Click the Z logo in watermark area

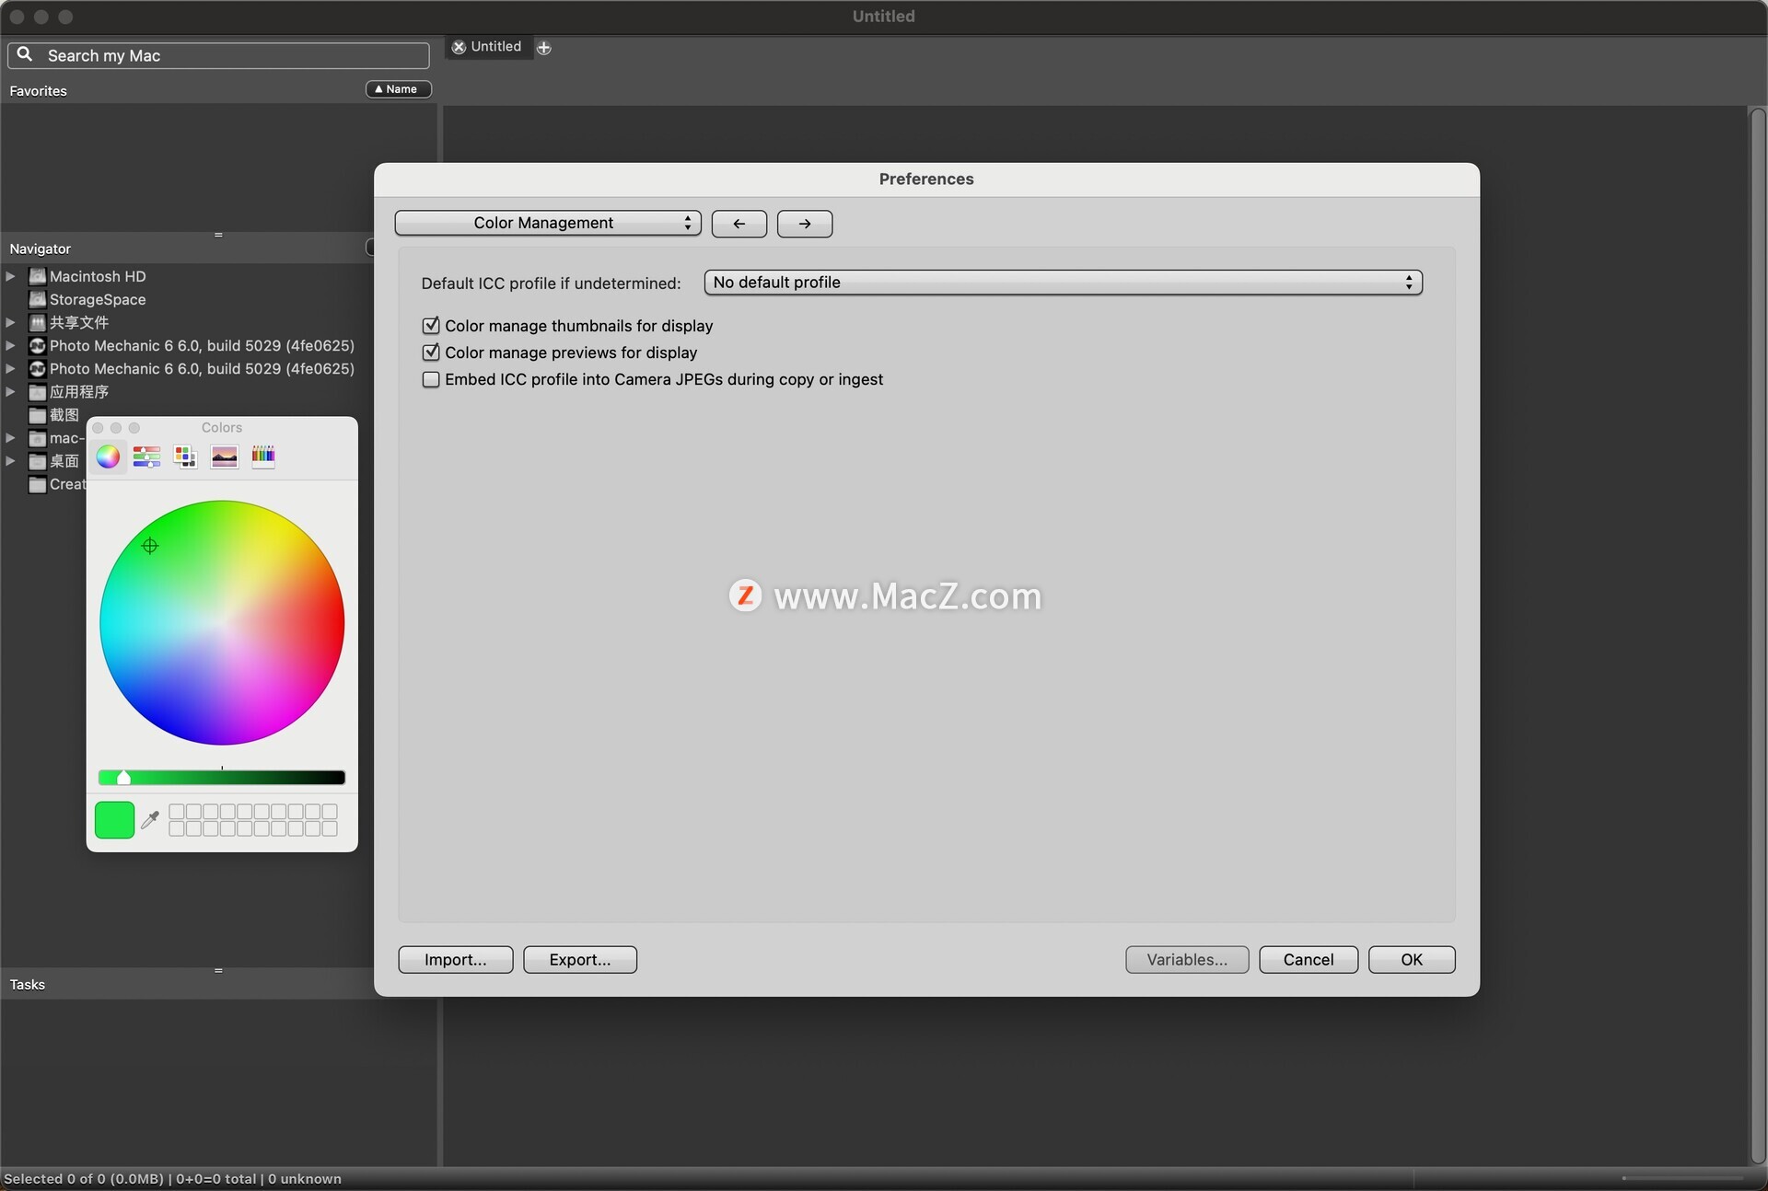(745, 595)
